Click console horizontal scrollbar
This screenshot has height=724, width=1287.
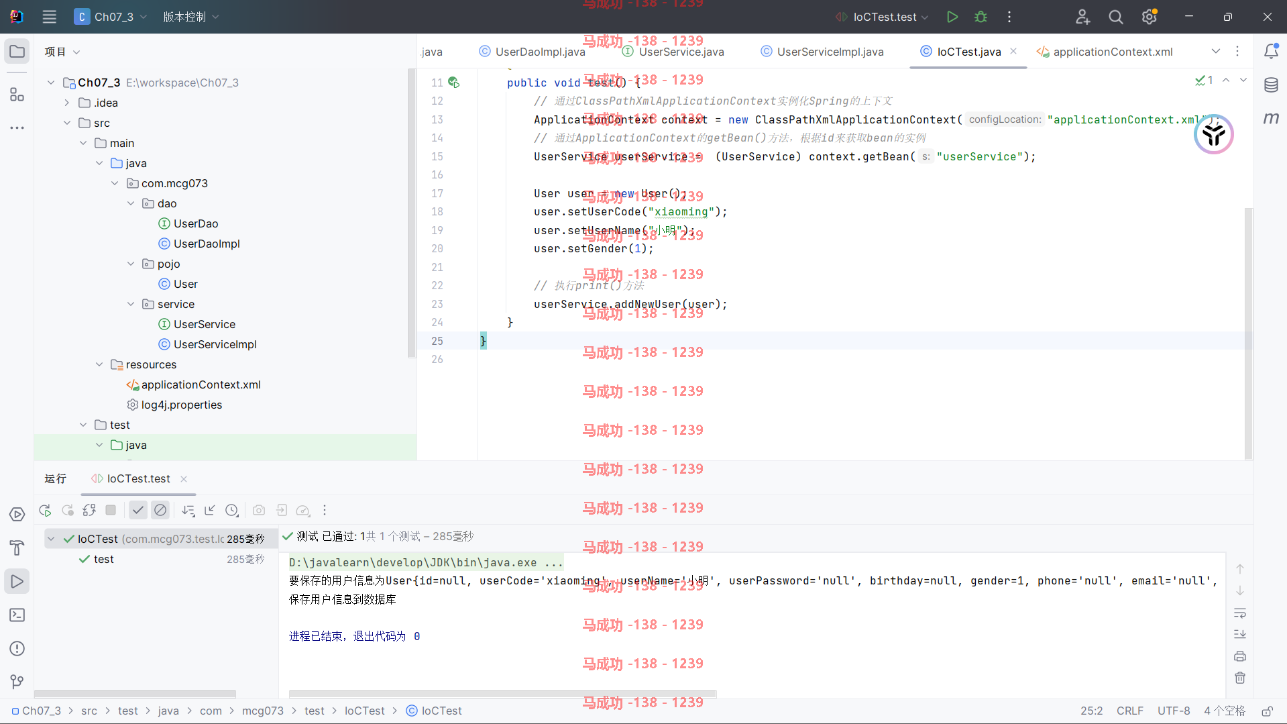click(502, 694)
